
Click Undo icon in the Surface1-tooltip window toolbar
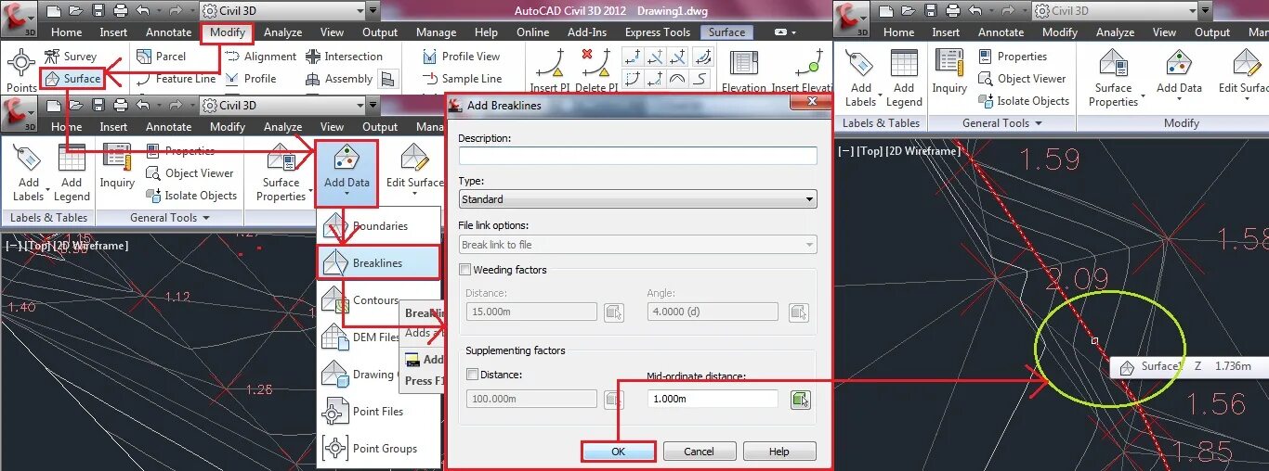coord(975,11)
